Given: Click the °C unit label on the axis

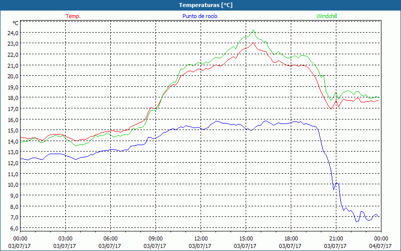Looking at the screenshot, I should coord(16,23).
